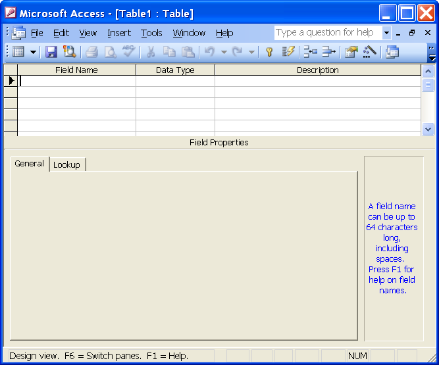Viewport: 439px width, 365px height.
Task: Select row with the black arrow selector
Action: point(11,81)
